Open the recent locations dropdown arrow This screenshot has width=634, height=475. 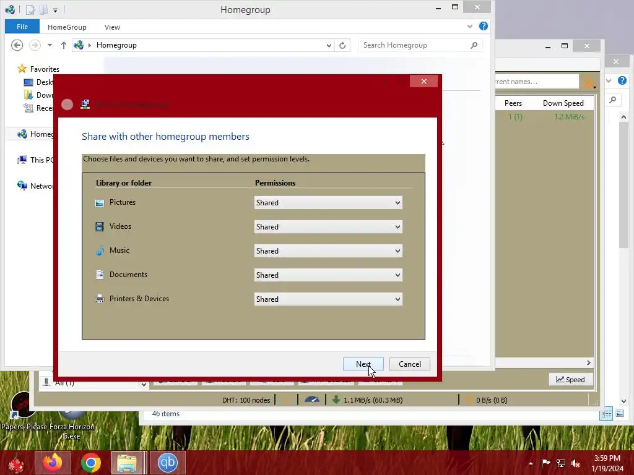point(50,45)
